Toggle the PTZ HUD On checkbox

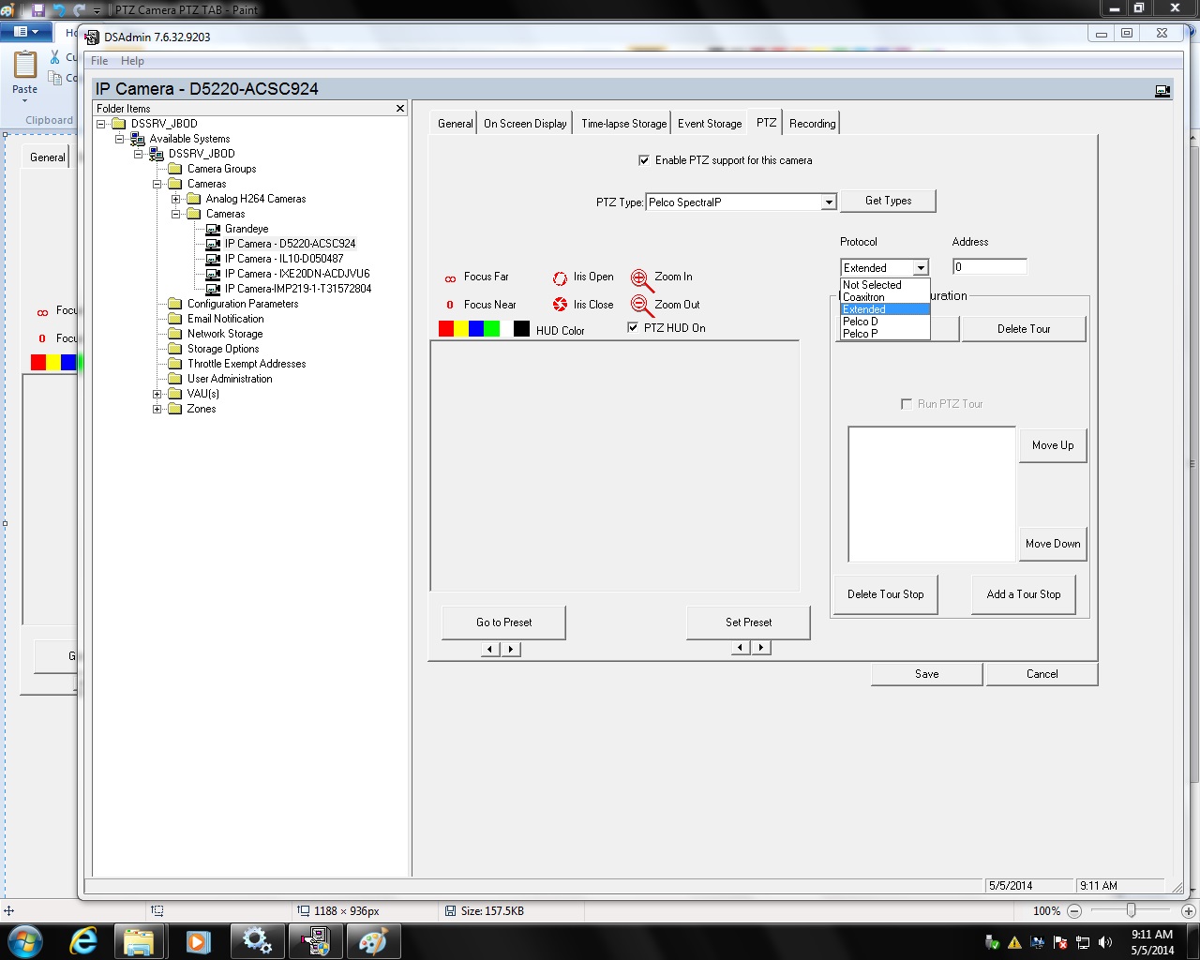pos(633,327)
